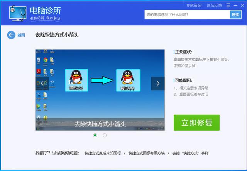Open the 专家咨询 expert consultation link

pyautogui.click(x=194, y=5)
